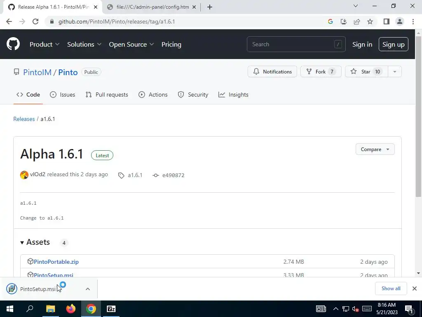This screenshot has height=317, width=422.
Task: Click the Google icon in the address bar
Action: (x=330, y=21)
